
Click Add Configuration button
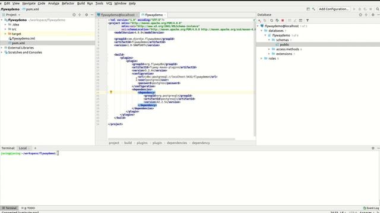click(334, 9)
